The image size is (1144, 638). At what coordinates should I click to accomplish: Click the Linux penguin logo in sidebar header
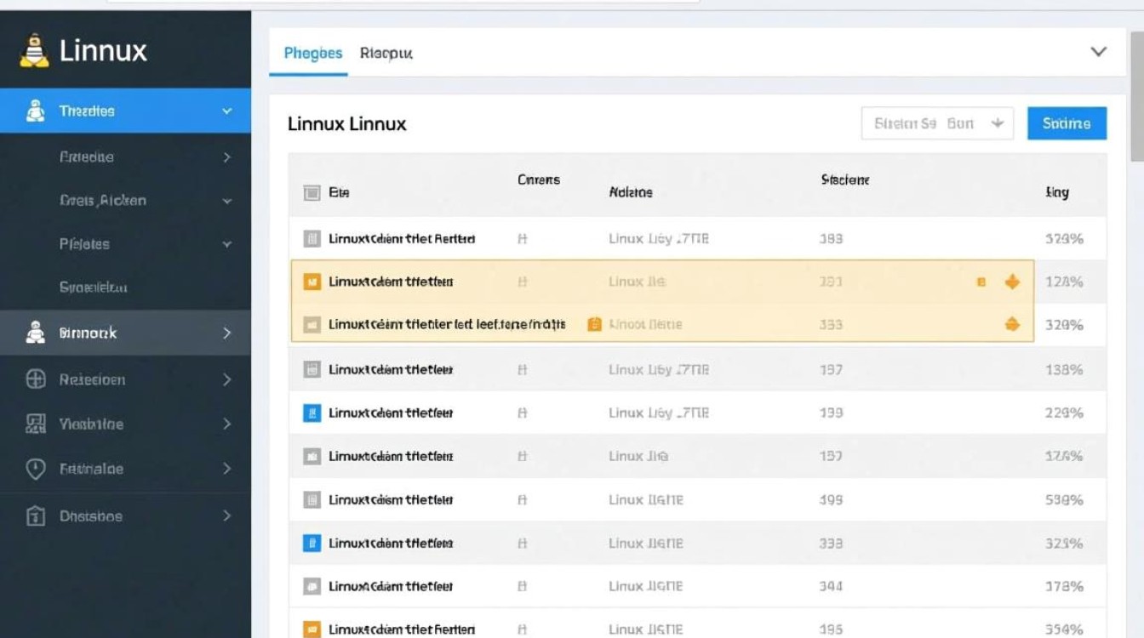click(34, 51)
